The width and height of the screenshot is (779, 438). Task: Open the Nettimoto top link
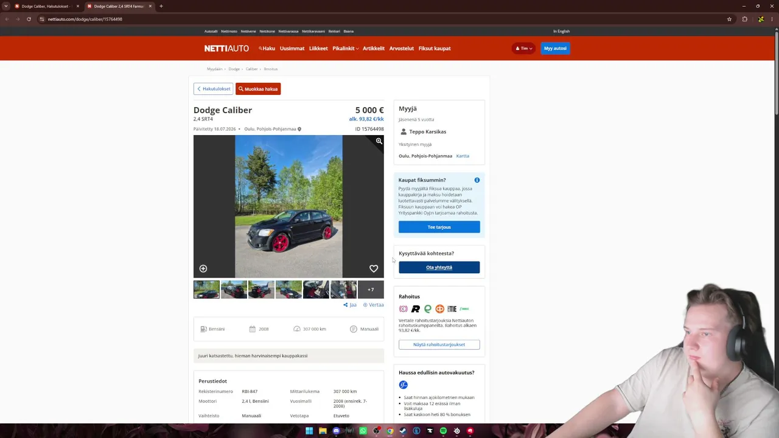[x=229, y=31]
